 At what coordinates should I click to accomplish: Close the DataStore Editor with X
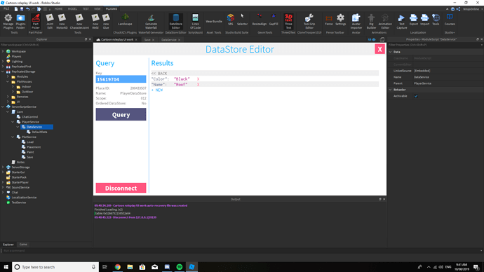[x=379, y=49]
